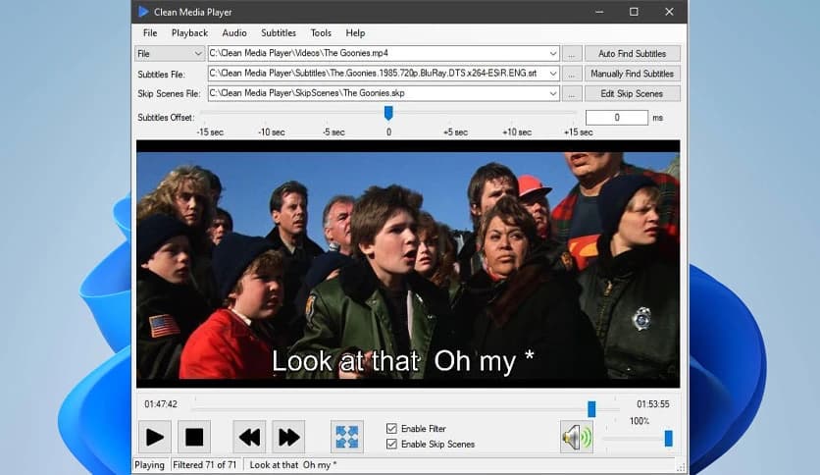Image resolution: width=820 pixels, height=475 pixels.
Task: Open the Audio menu
Action: (x=234, y=33)
